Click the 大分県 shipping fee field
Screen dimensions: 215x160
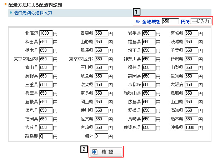(46, 127)
